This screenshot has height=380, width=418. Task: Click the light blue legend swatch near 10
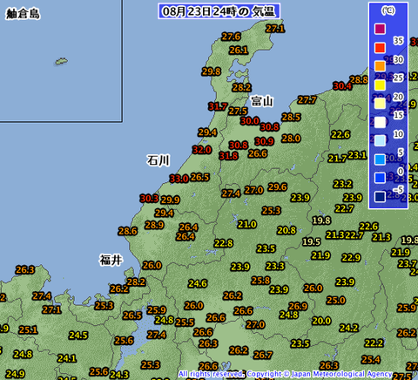click(x=380, y=140)
